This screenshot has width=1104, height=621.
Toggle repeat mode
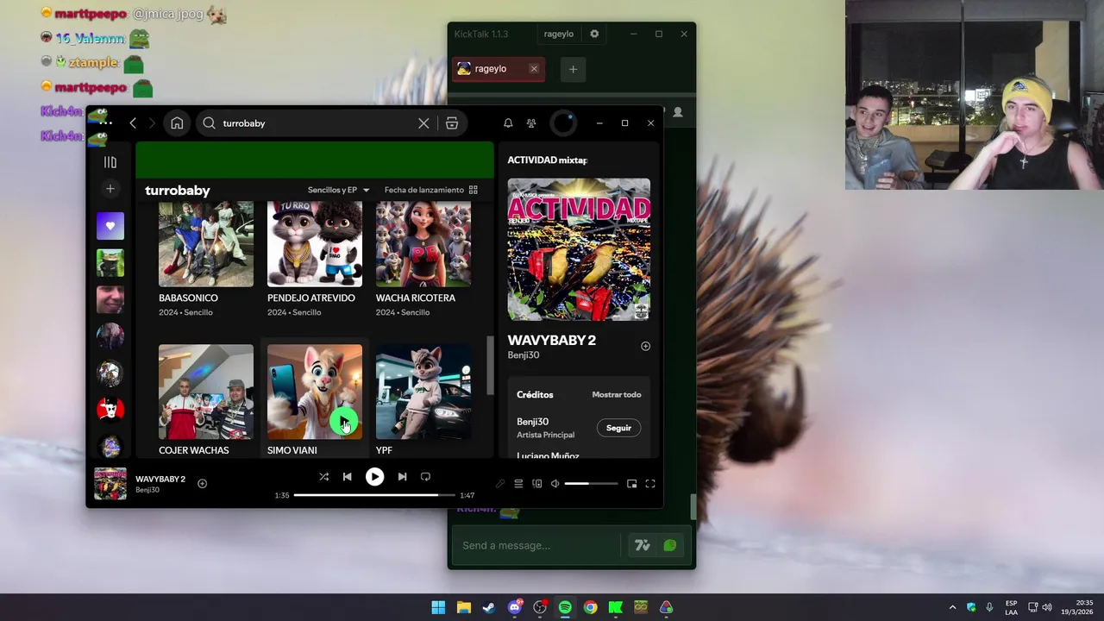[x=425, y=476]
